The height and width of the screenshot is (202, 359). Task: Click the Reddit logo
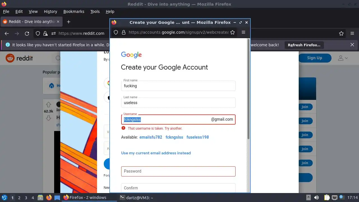[x=19, y=58]
